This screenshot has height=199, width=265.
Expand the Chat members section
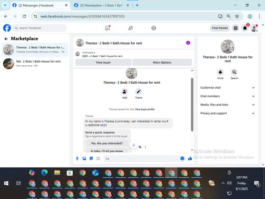[x=227, y=96]
